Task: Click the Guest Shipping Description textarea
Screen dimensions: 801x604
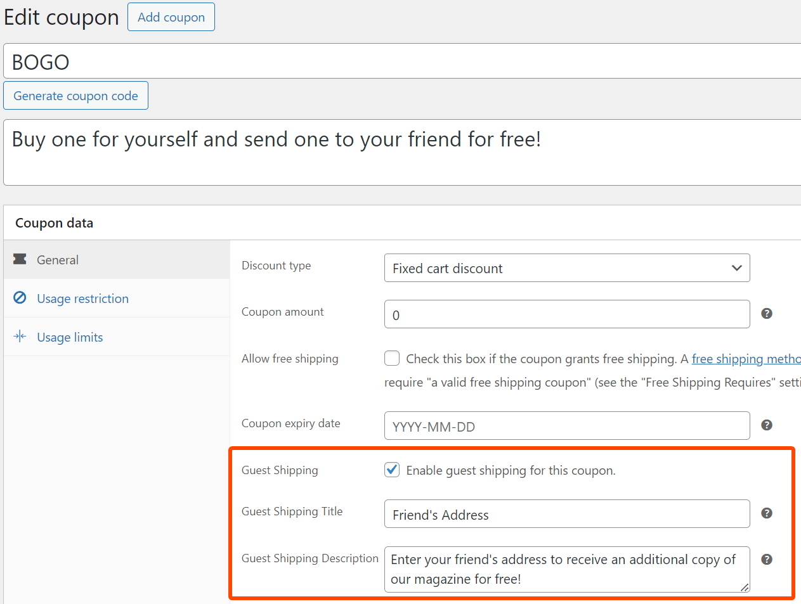Action: point(567,570)
